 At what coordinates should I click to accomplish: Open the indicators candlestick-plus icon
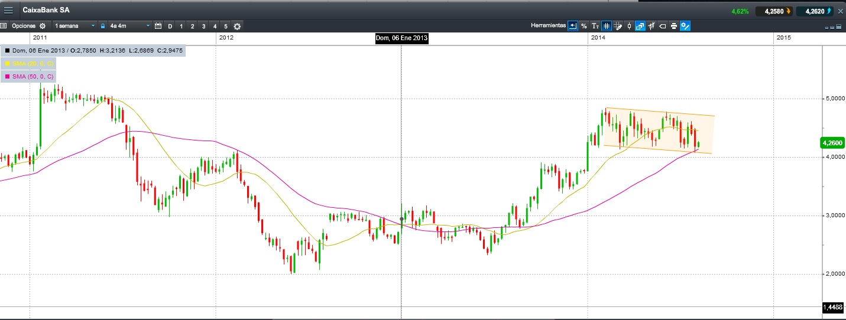(x=651, y=26)
